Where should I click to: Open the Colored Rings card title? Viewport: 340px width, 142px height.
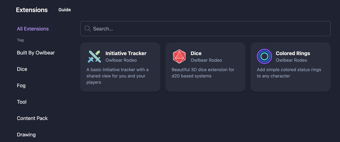click(293, 53)
